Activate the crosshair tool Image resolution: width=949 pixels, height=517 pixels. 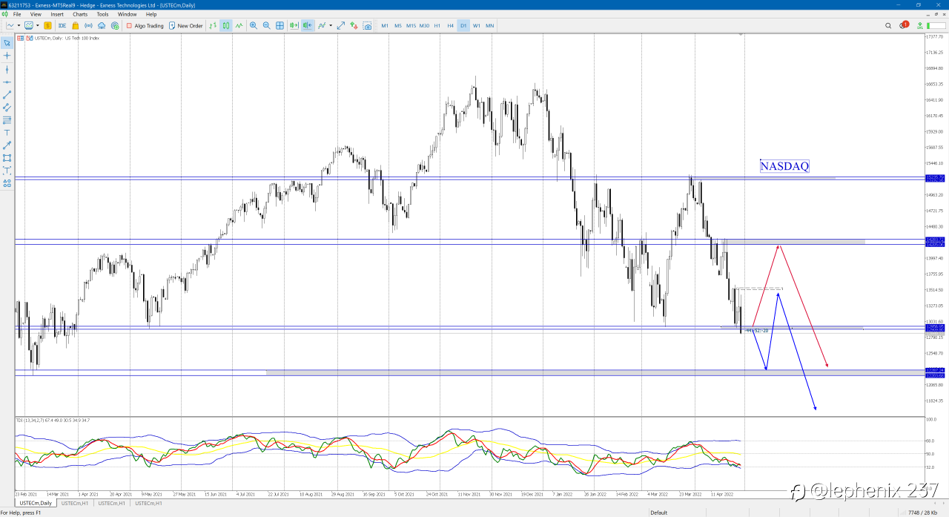coord(7,56)
